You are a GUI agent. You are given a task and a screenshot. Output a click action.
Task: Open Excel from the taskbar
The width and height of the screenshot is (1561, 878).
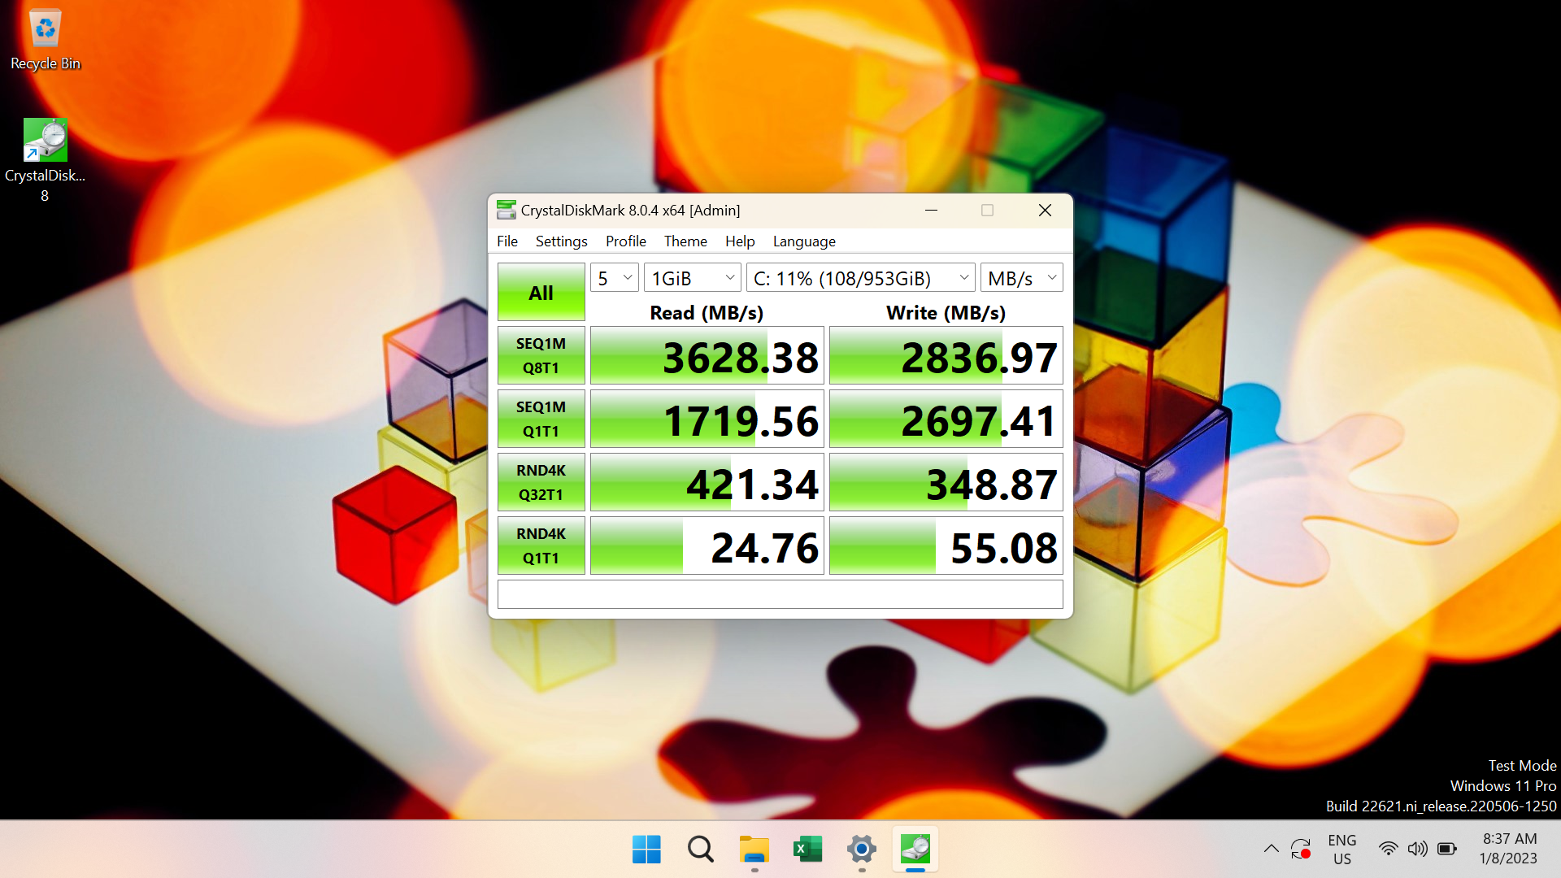click(807, 850)
